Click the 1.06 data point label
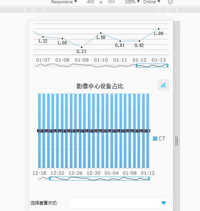Screen dimensions: 200x211 pyautogui.click(x=62, y=43)
